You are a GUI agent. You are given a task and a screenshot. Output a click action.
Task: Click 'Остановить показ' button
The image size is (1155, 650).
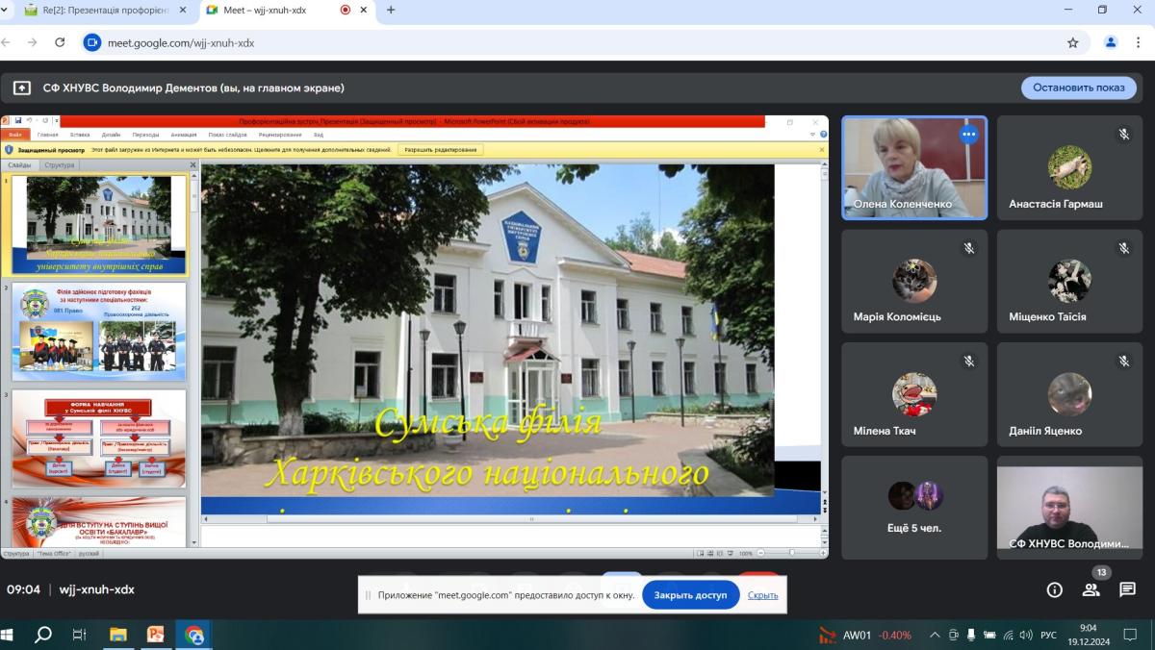pyautogui.click(x=1079, y=87)
